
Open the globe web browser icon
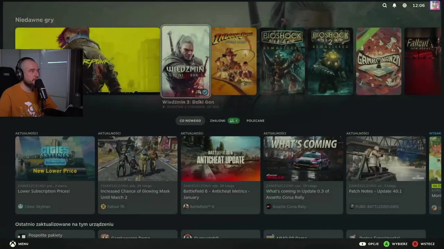coord(404,6)
